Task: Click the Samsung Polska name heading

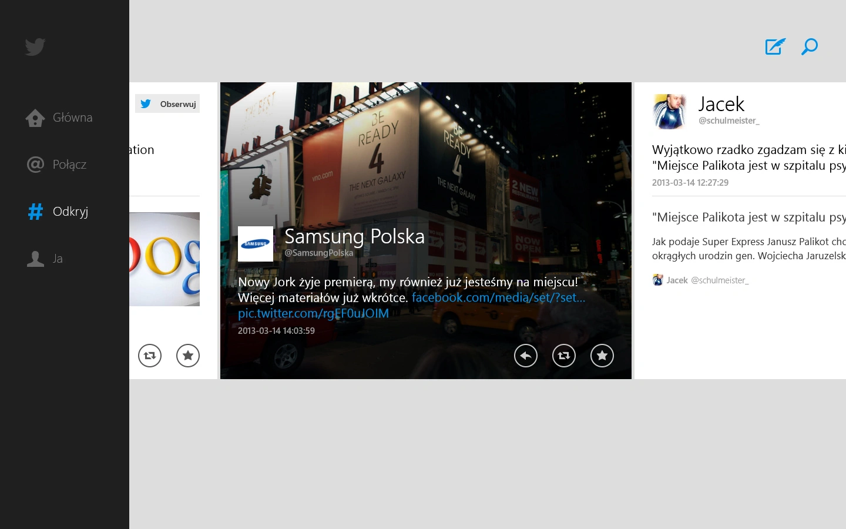Action: (354, 236)
